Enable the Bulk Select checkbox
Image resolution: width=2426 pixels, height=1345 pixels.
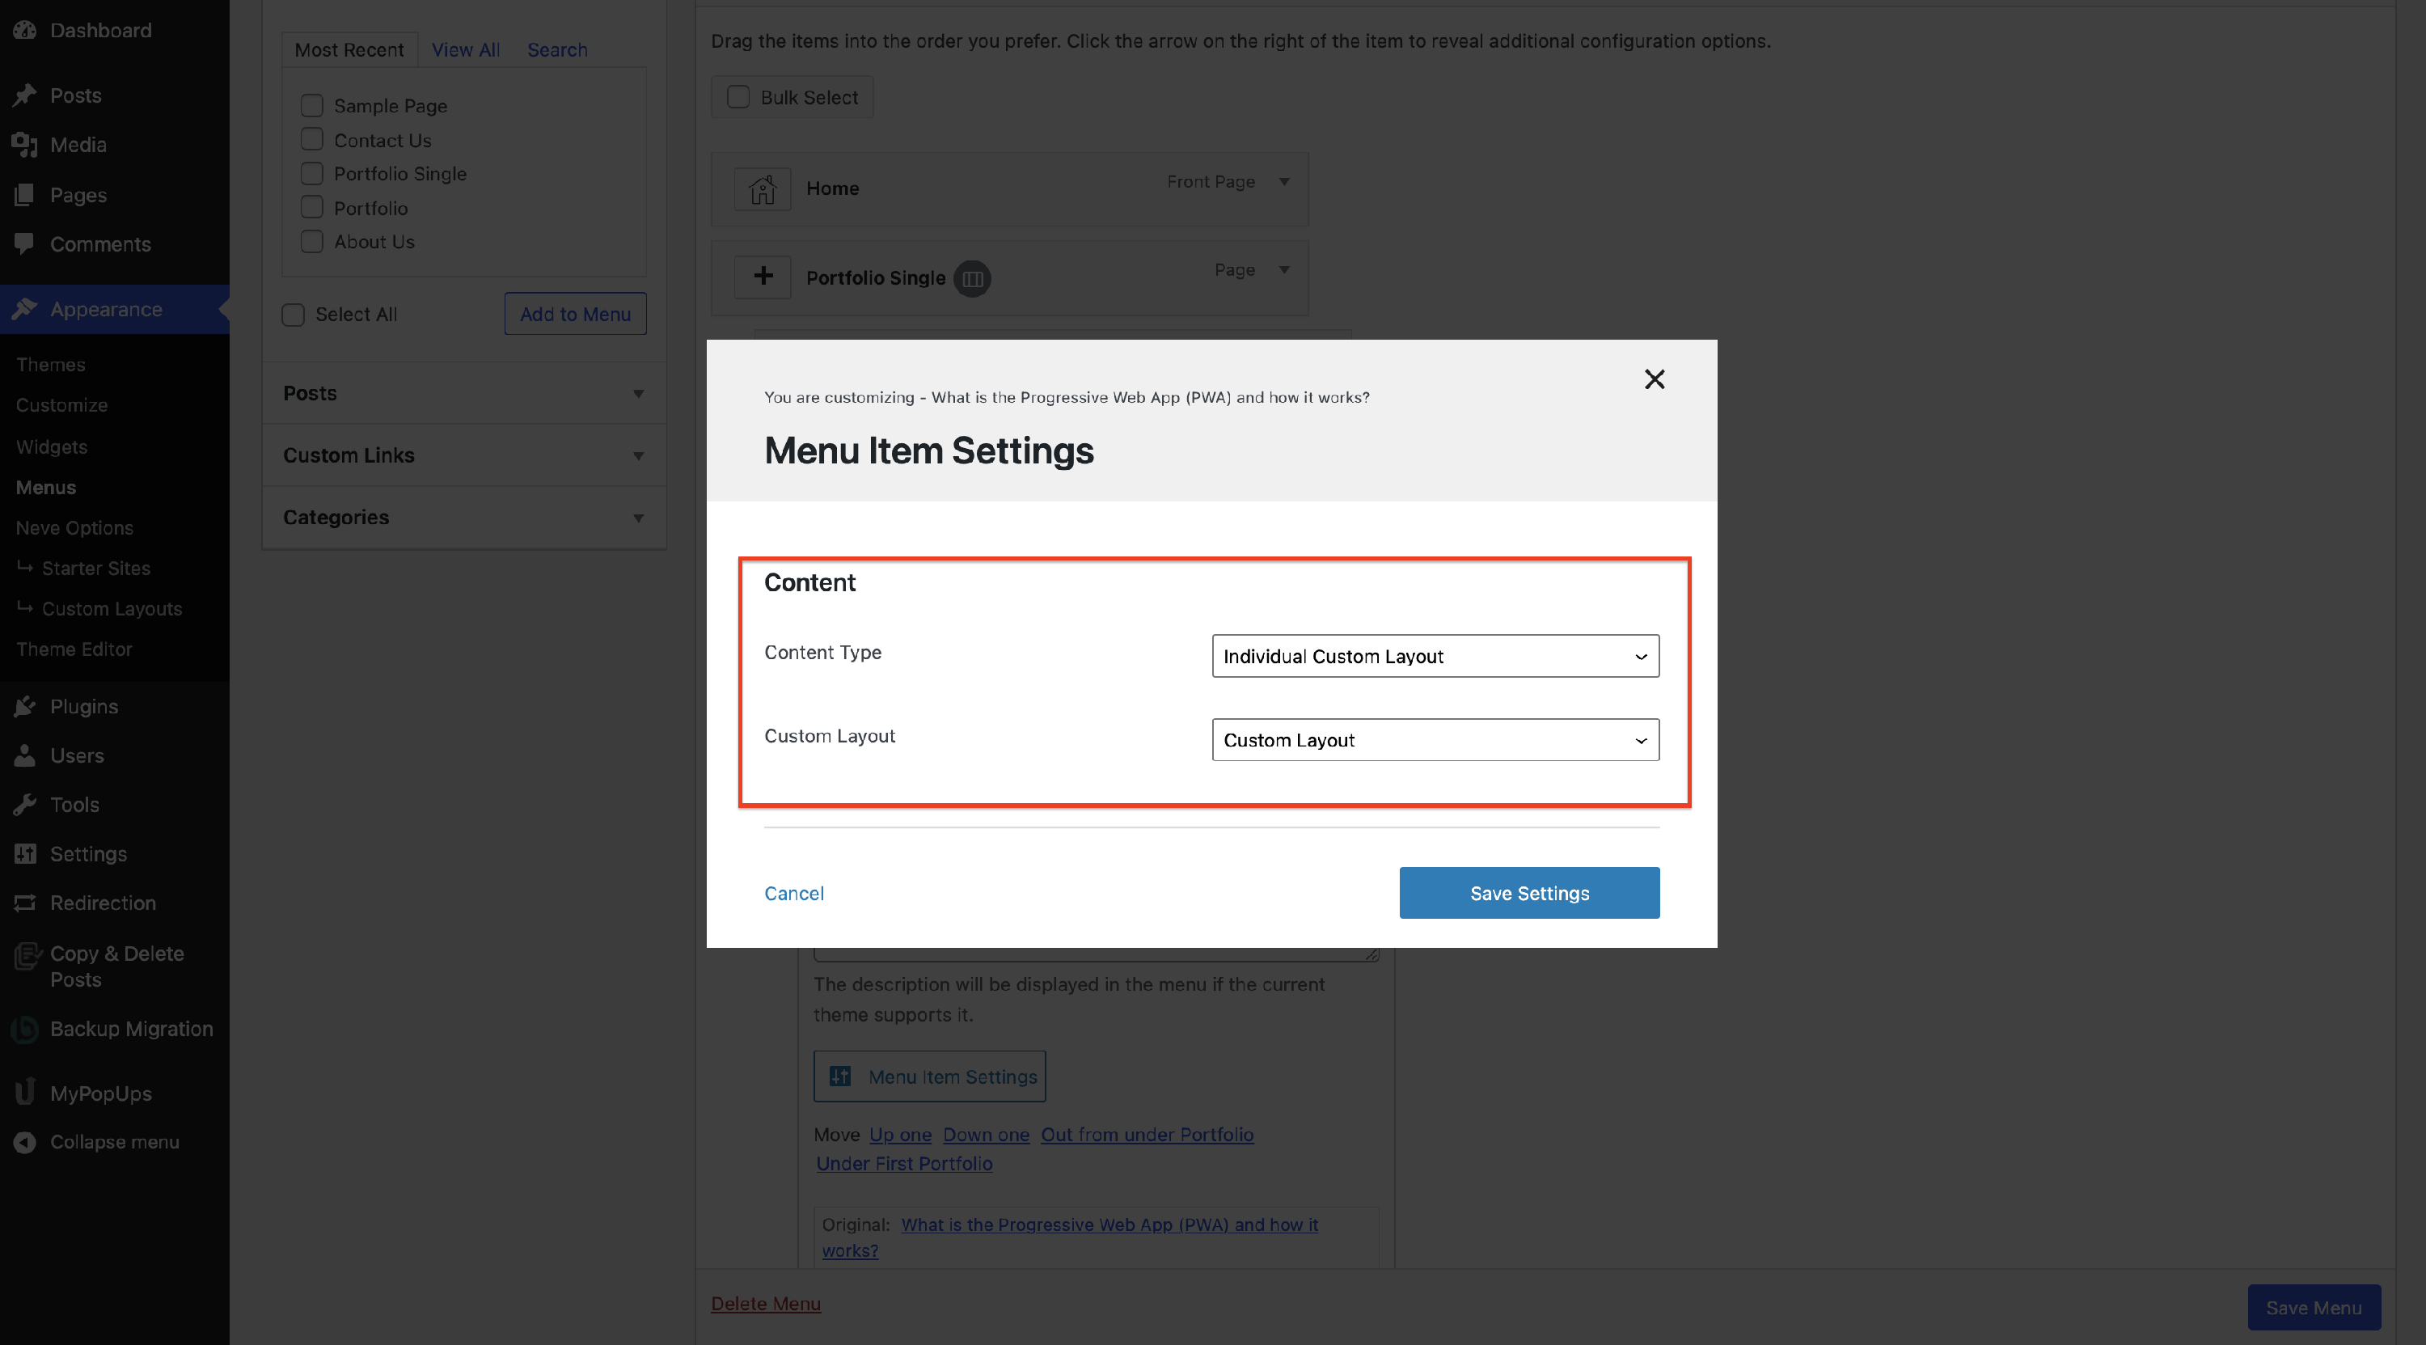pyautogui.click(x=738, y=97)
